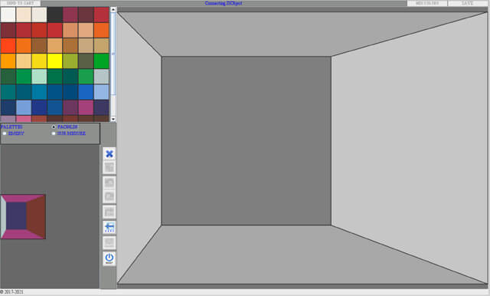490x296 pixels.
Task: Click the Save button at top right
Action: coord(467,3)
